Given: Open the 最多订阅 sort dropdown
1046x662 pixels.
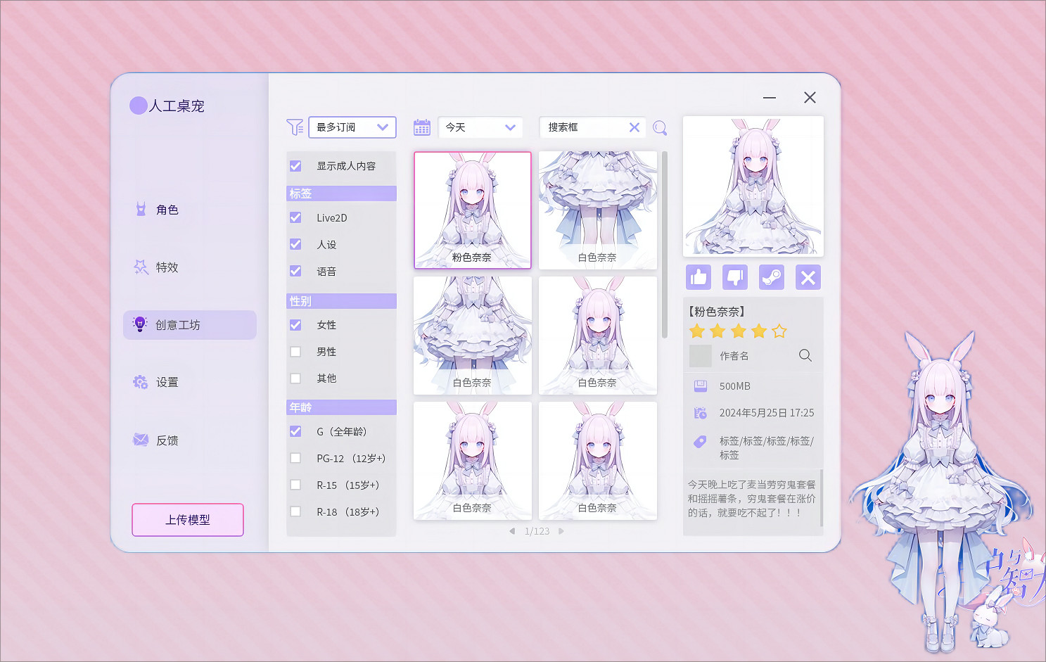Looking at the screenshot, I should point(352,127).
